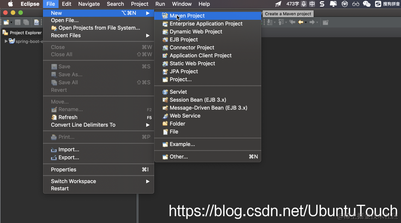Click the Dynamic Web Project globe icon
Image resolution: width=401 pixels, height=223 pixels.
[x=165, y=32]
